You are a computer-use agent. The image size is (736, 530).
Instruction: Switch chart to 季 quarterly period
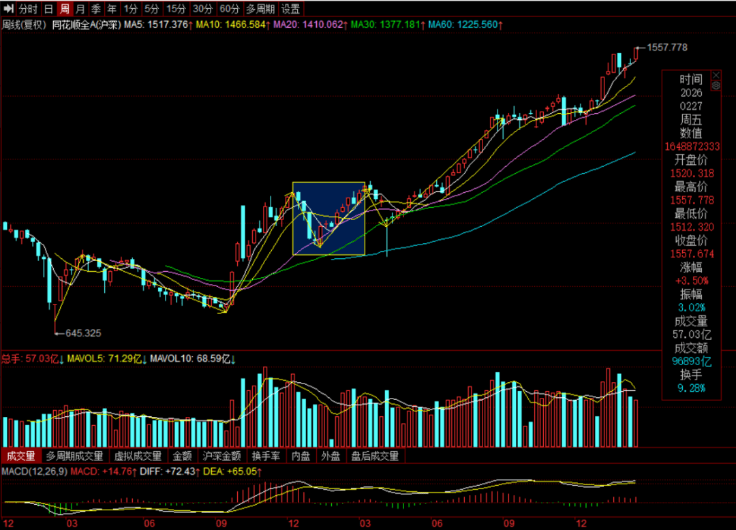(x=96, y=9)
